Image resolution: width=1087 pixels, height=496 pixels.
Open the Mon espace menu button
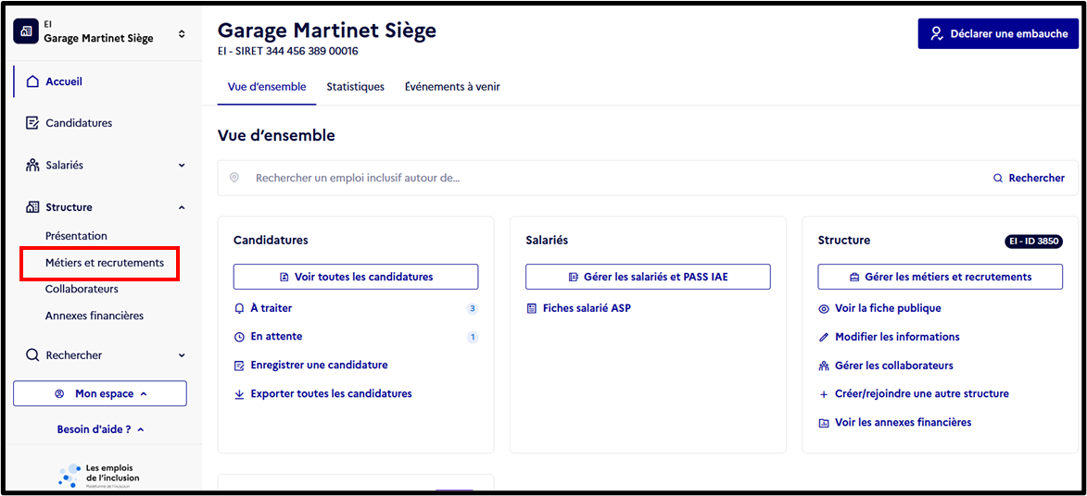point(100,393)
